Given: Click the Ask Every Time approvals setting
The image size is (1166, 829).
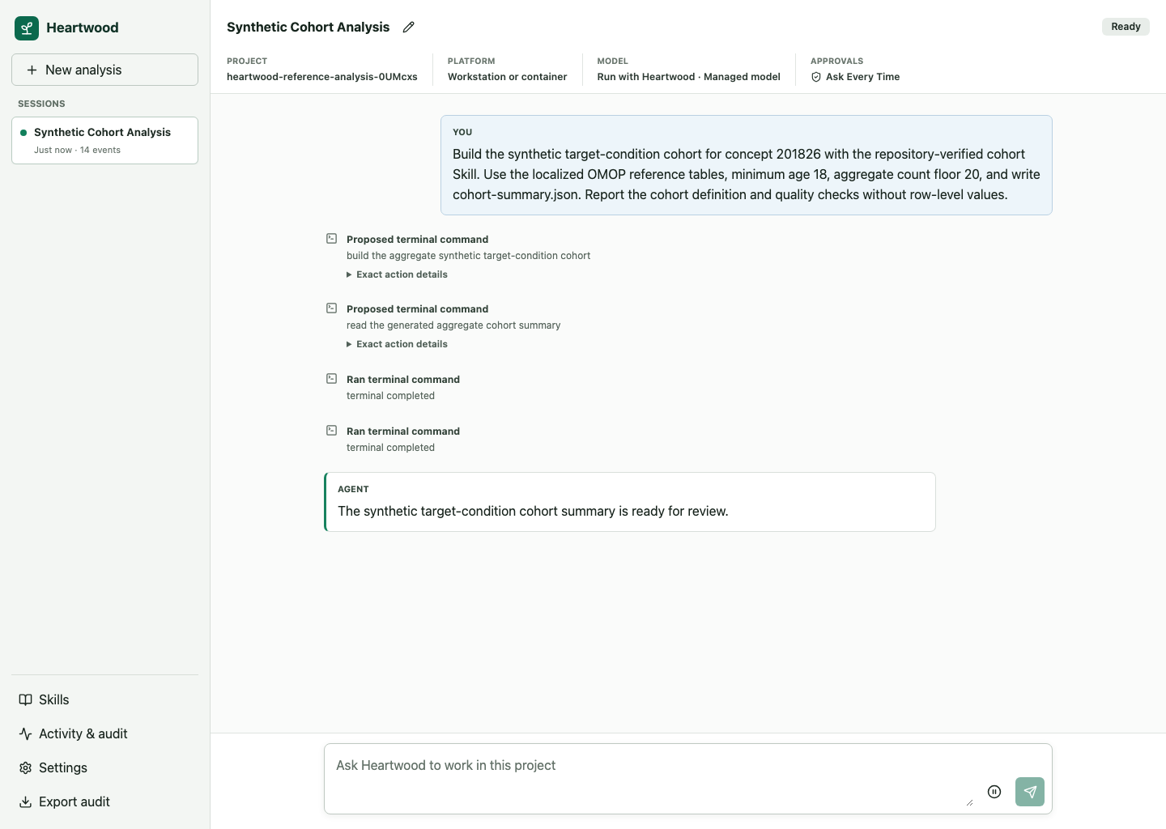Looking at the screenshot, I should click(856, 77).
